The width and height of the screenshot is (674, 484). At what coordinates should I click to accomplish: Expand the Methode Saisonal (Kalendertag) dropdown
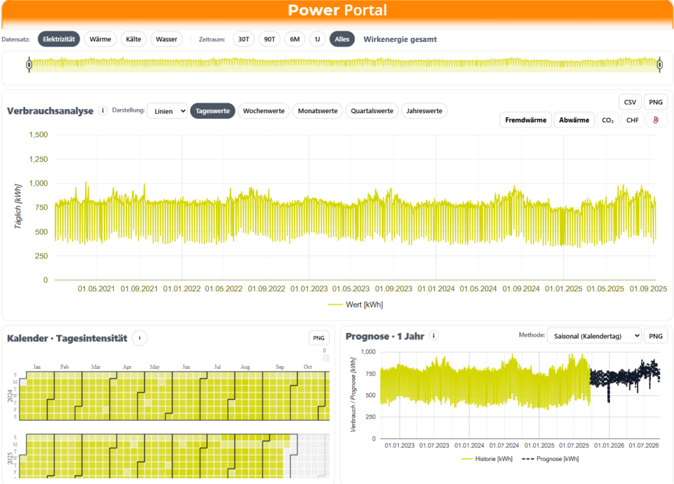coord(594,336)
